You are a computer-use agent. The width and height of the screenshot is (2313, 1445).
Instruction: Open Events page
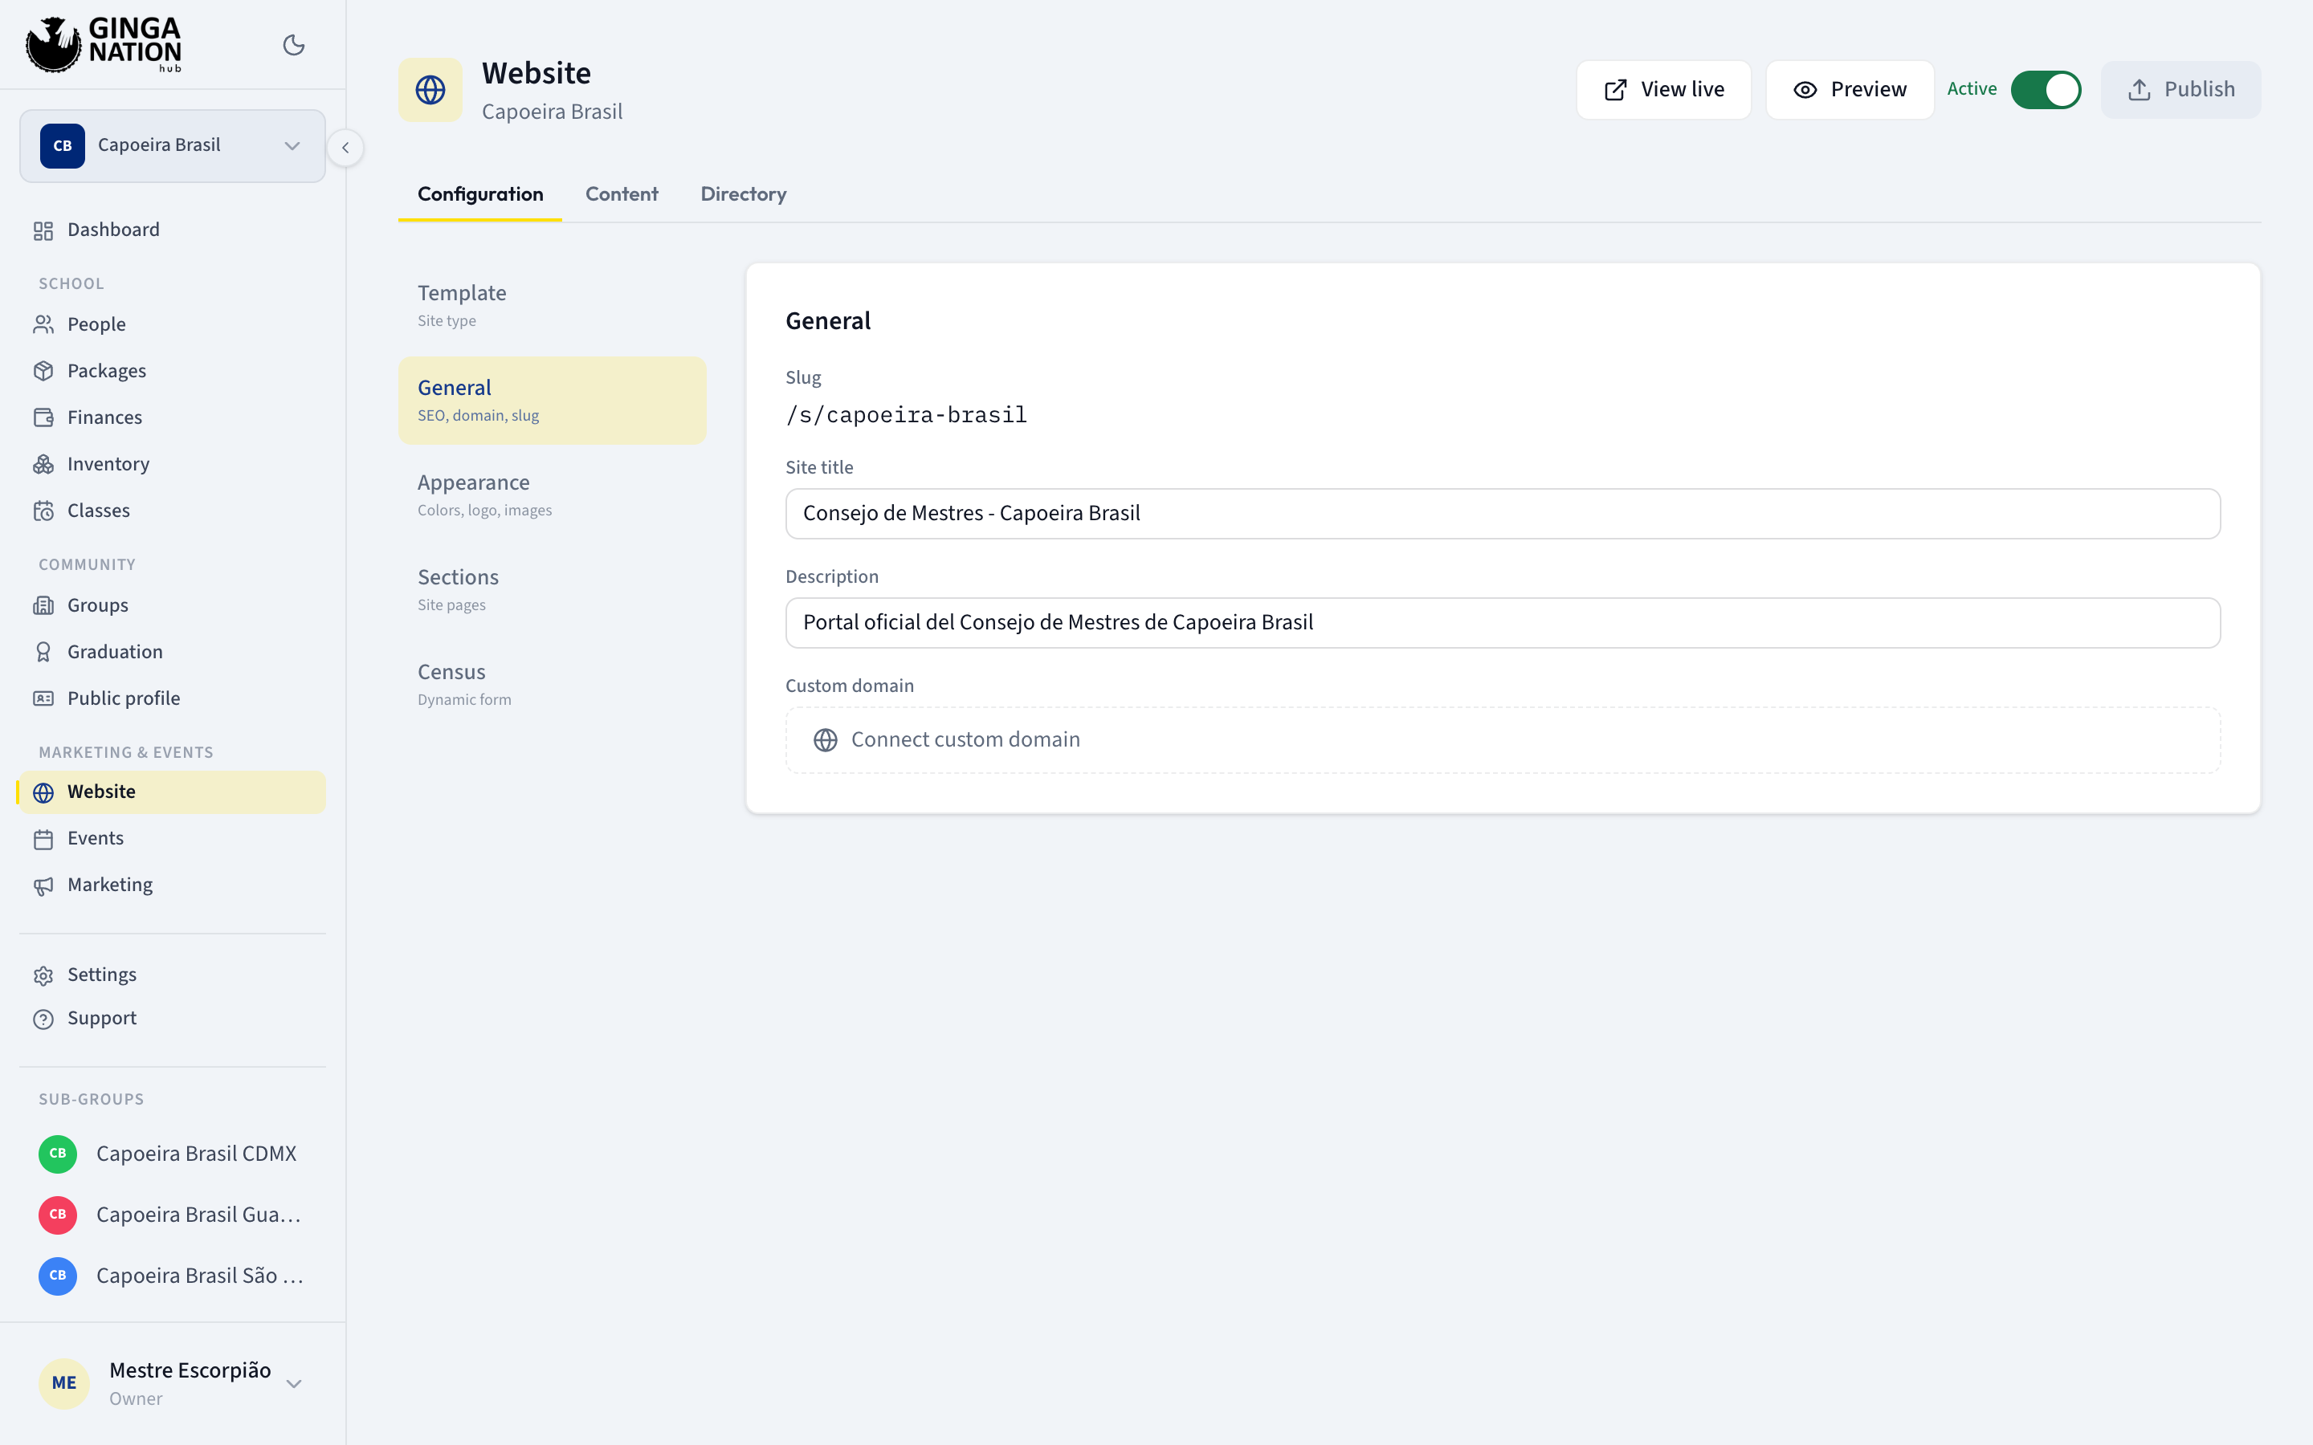[172, 838]
